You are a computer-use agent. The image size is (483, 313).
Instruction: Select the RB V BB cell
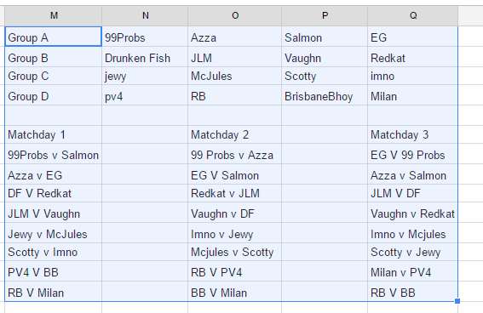pos(412,292)
